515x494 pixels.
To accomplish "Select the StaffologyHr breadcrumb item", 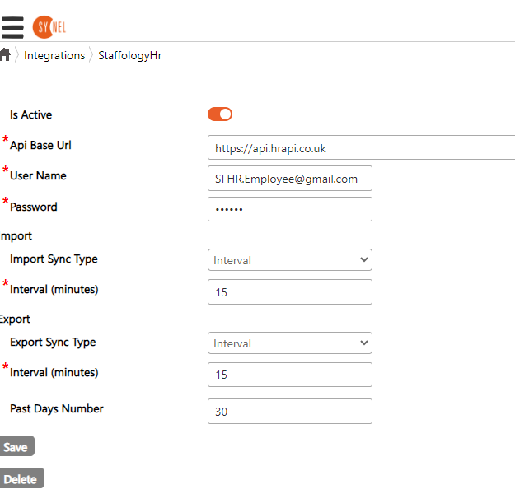I will pos(129,55).
